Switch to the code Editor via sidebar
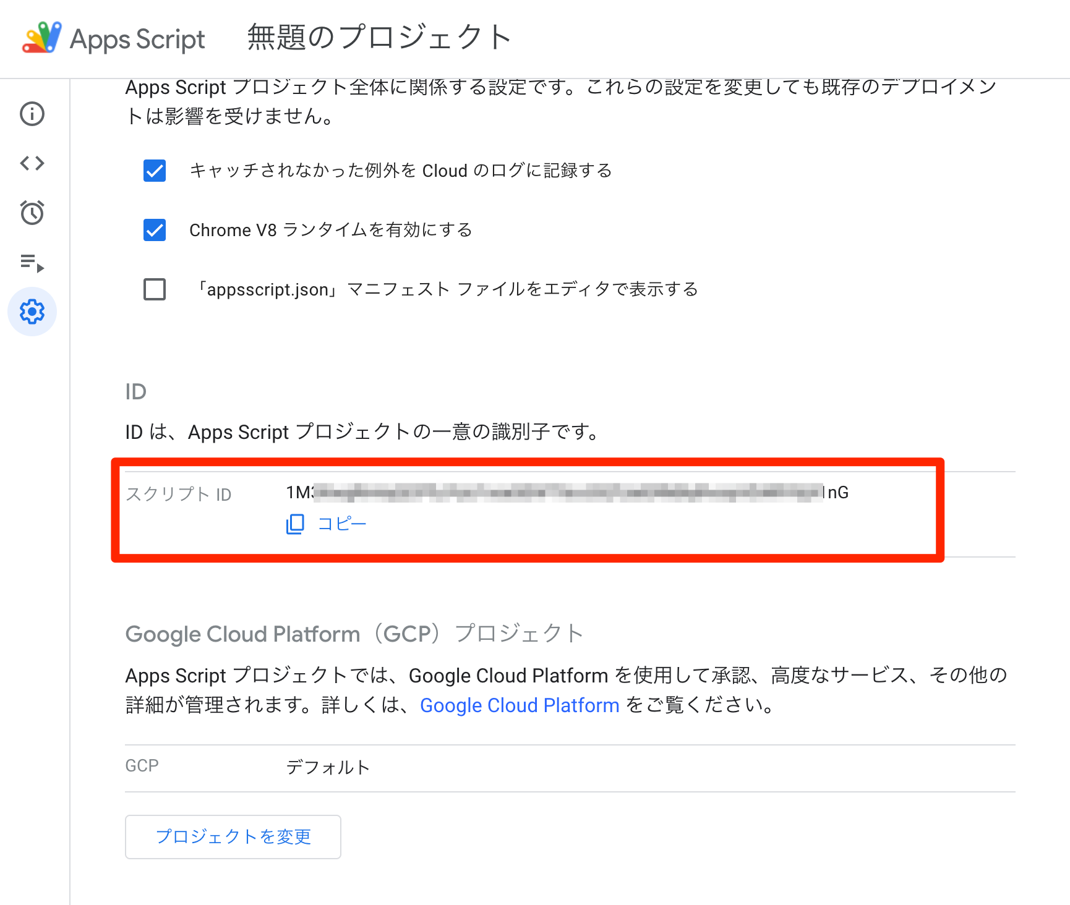Viewport: 1070px width, 905px height. tap(32, 163)
